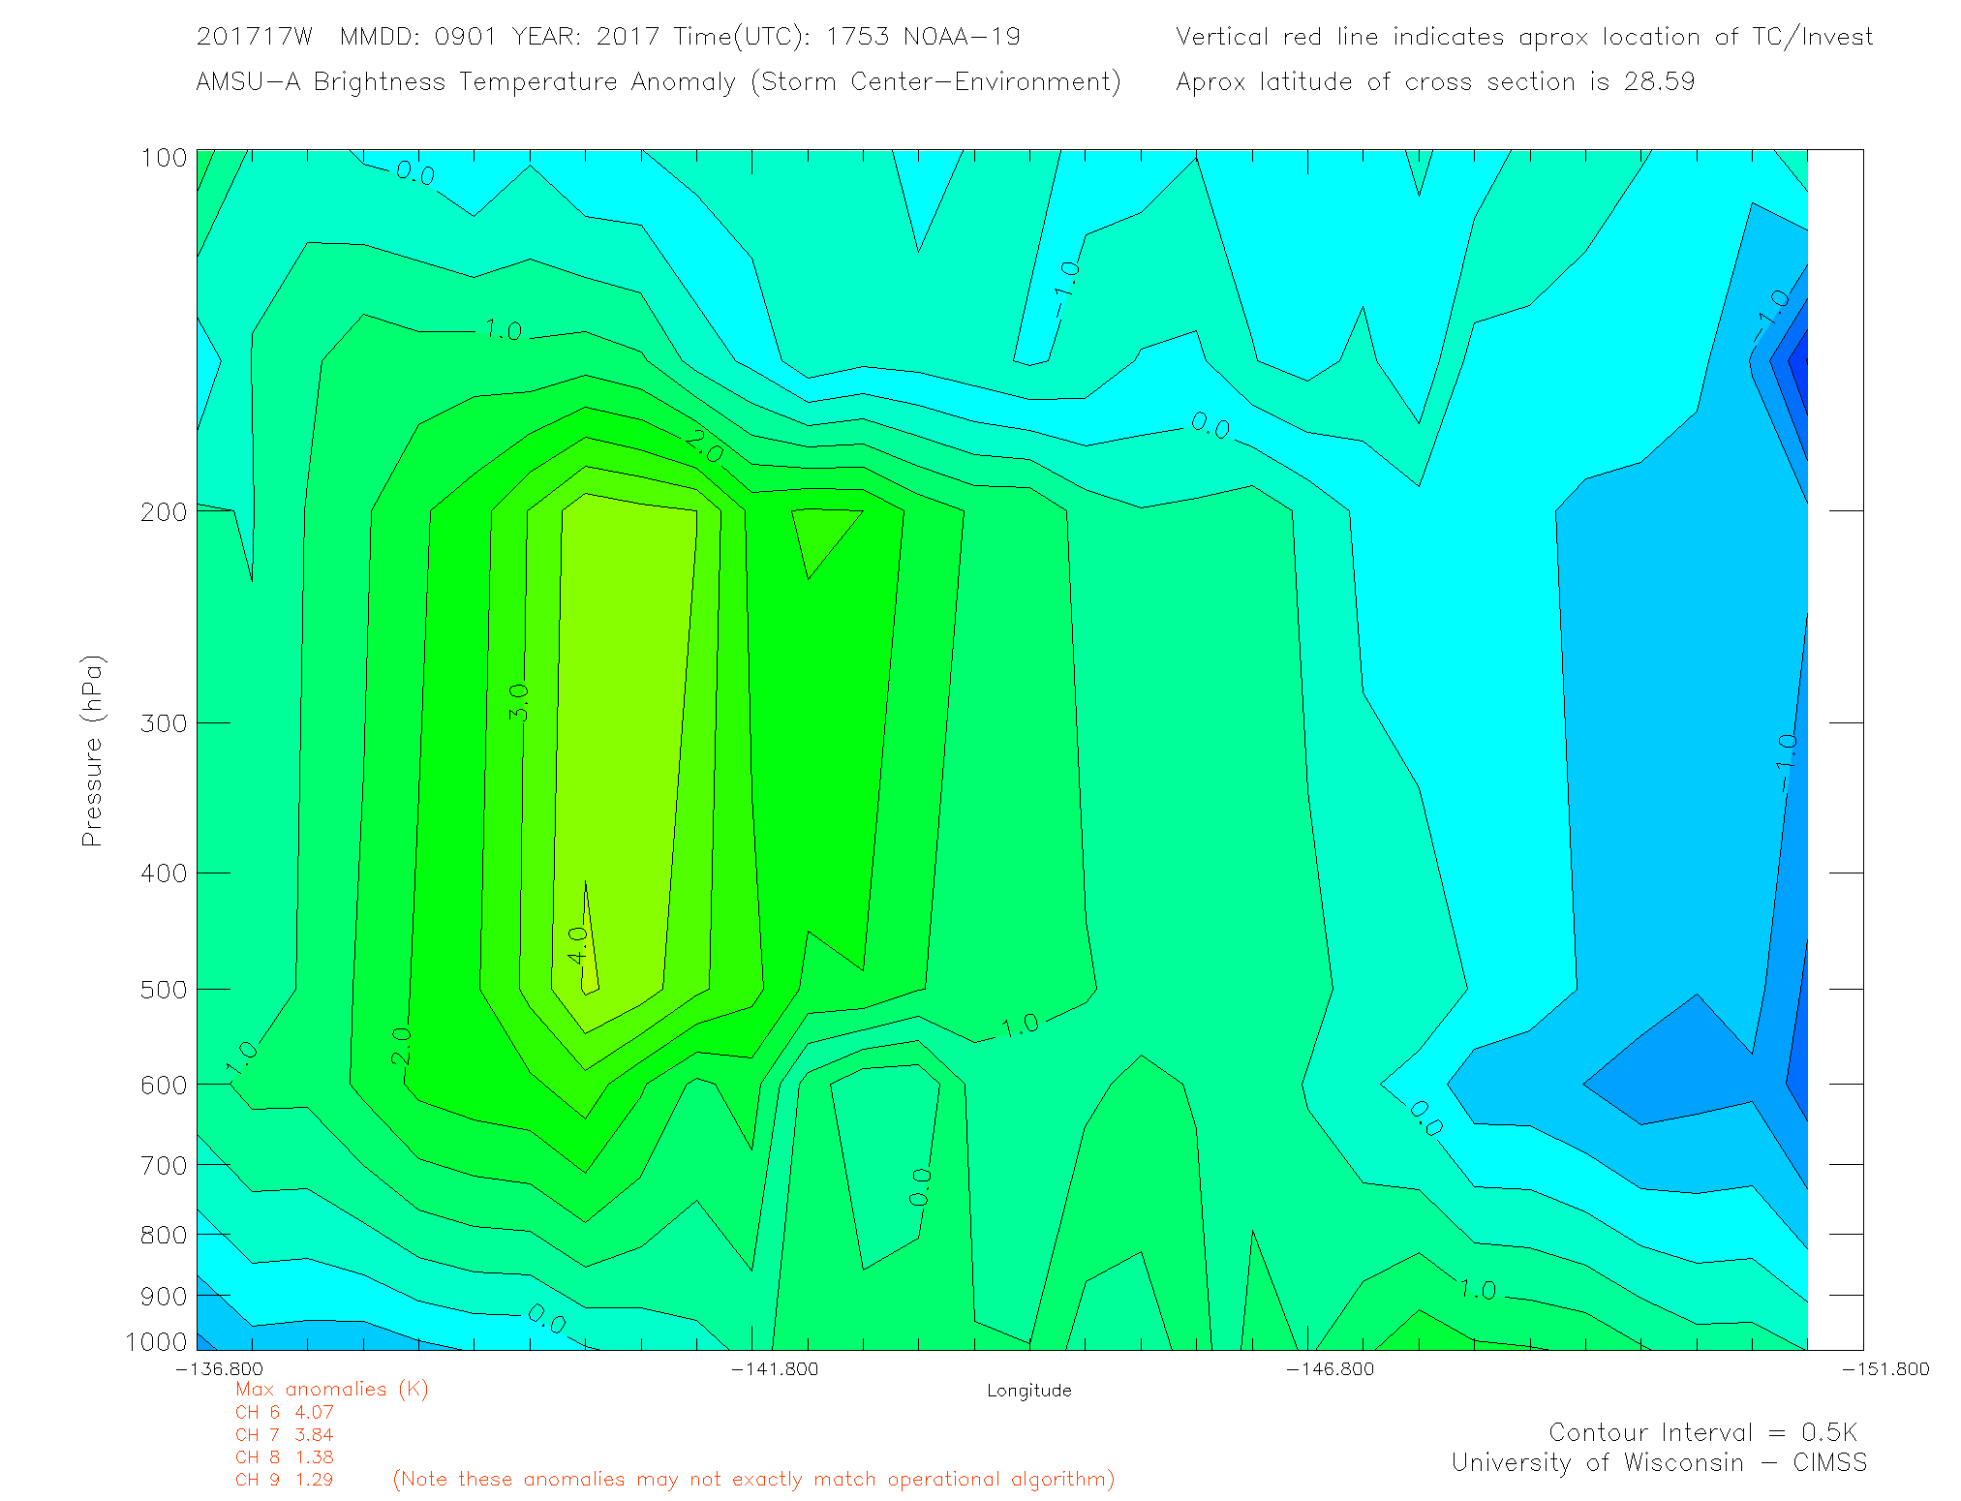Click the 2.0 label near 600 hPa
This screenshot has height=1501, width=1961.
click(x=401, y=1046)
